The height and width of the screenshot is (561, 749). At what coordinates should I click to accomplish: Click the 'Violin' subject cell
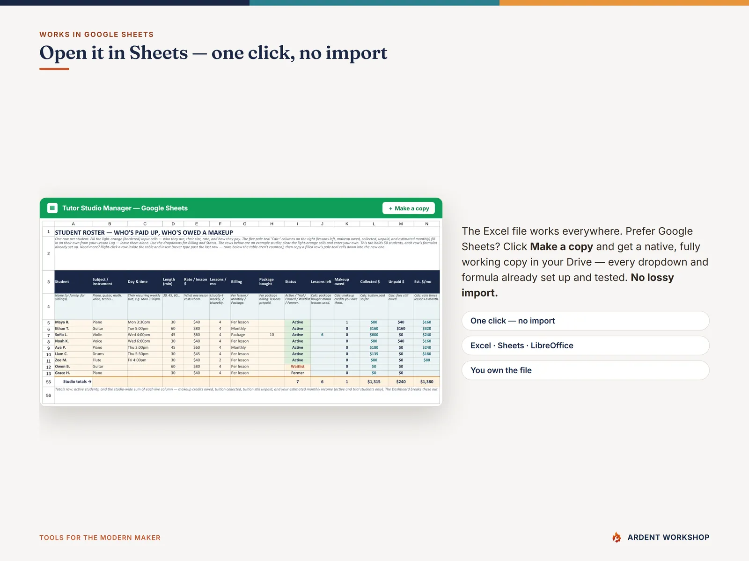pos(110,335)
